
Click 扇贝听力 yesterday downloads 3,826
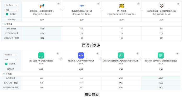(x=121, y=78)
